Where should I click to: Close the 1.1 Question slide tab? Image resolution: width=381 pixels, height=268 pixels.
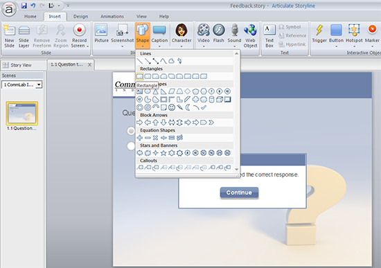pos(89,64)
